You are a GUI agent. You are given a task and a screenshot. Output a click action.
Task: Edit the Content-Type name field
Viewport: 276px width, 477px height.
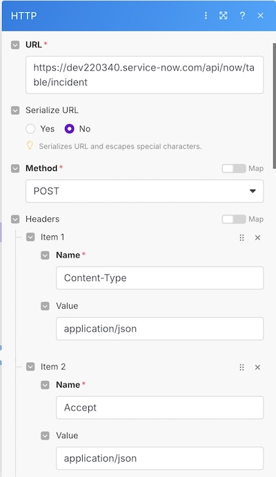(160, 278)
